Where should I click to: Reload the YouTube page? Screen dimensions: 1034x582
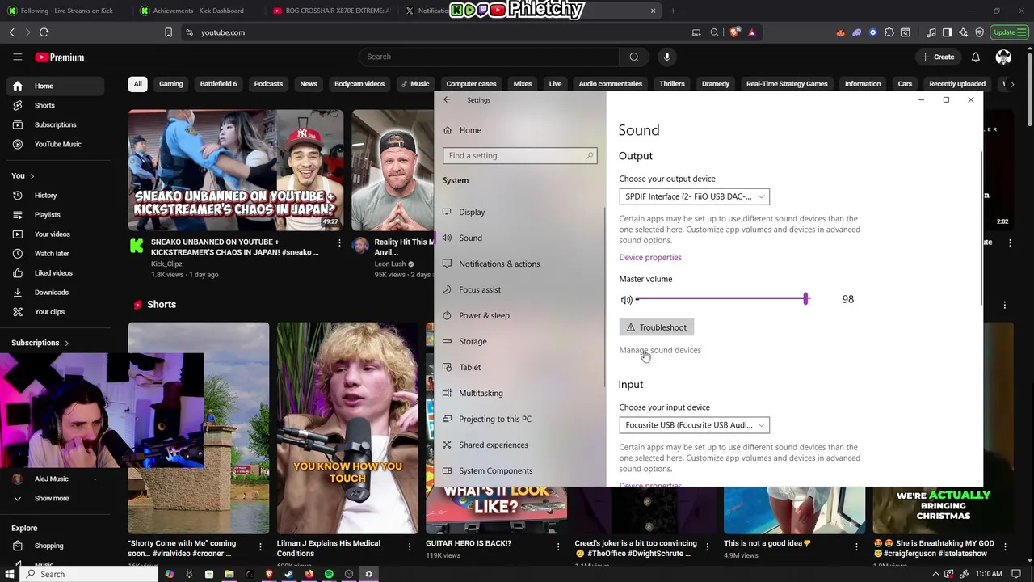click(44, 32)
